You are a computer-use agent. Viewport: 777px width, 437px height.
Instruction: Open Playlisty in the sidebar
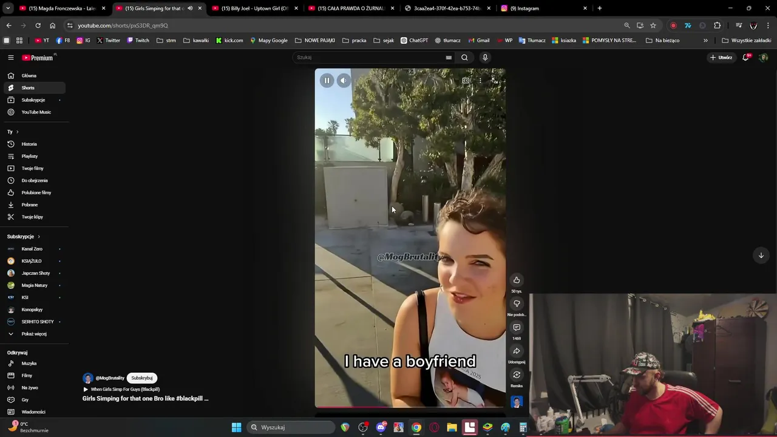click(34, 156)
